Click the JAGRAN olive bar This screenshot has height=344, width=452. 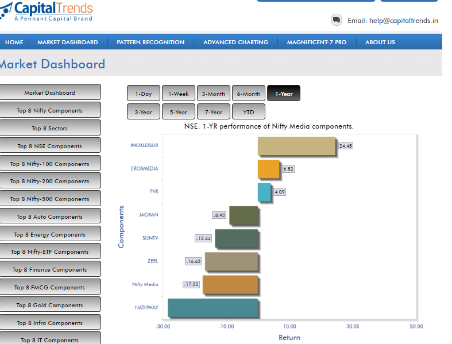[x=244, y=215]
